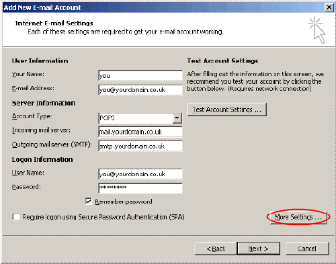Proceed with the Next button
336x264 pixels.
coord(258,249)
